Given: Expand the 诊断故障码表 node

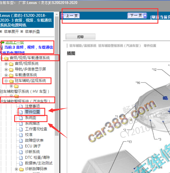Looking at the screenshot, I should [x=16, y=169].
